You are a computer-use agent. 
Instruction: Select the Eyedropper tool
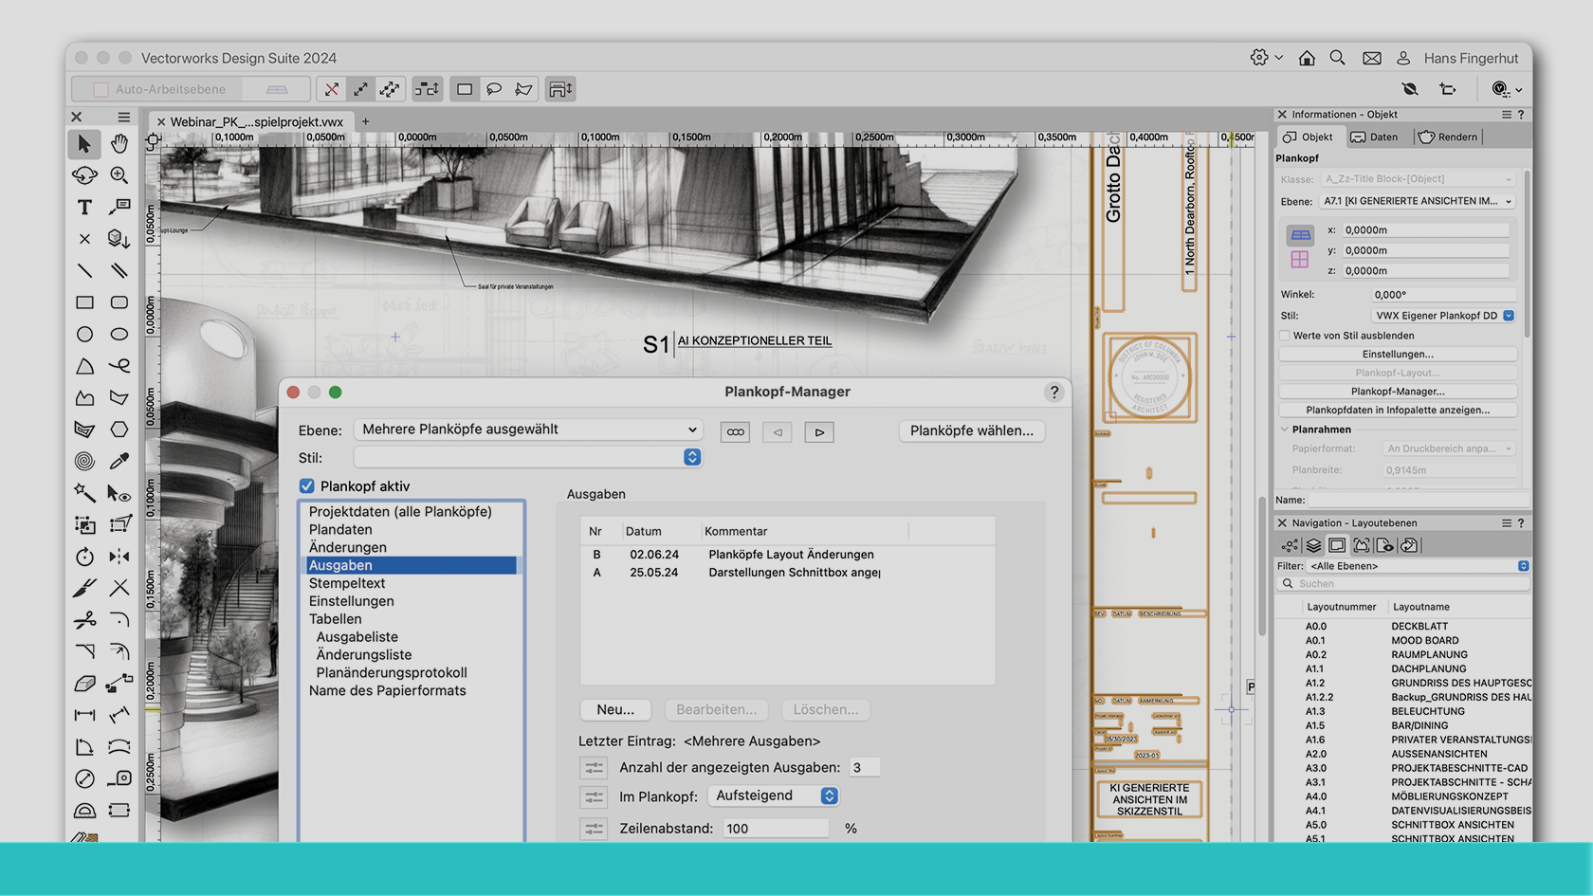119,461
